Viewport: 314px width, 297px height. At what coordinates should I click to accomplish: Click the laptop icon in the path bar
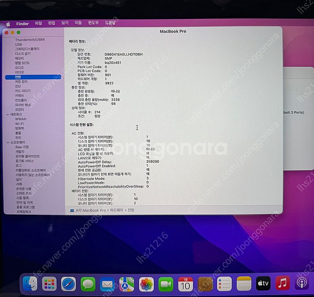pyautogui.click(x=72, y=210)
